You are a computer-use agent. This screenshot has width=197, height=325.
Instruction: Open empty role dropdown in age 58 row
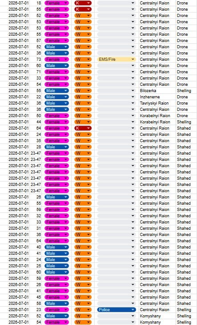[116, 304]
